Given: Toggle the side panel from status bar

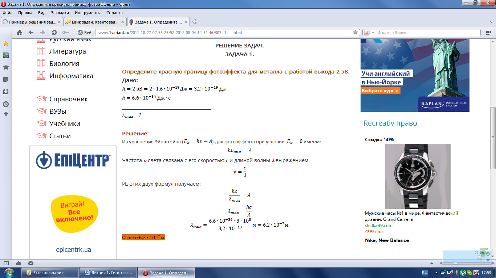Looking at the screenshot, I should click(6, 263).
